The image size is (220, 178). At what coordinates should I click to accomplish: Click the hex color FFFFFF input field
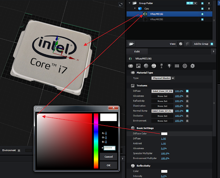(x=109, y=148)
